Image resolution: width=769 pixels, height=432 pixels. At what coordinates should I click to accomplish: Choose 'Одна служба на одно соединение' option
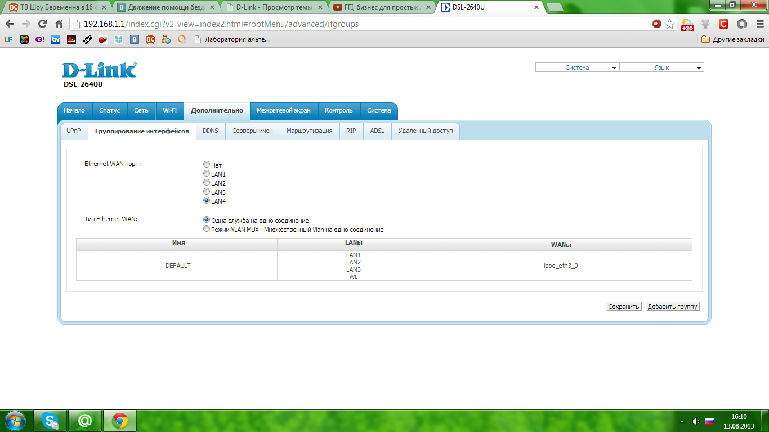coord(207,220)
